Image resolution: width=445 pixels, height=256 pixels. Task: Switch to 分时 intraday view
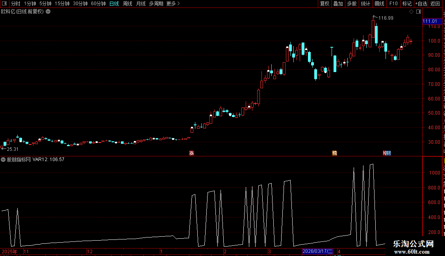tap(16, 4)
